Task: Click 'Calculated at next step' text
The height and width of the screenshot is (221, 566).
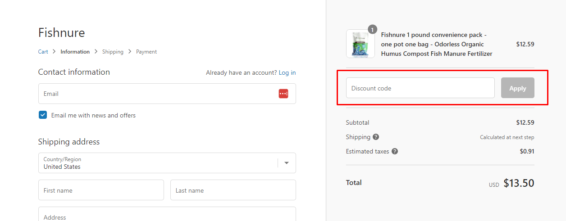Action: [x=507, y=137]
